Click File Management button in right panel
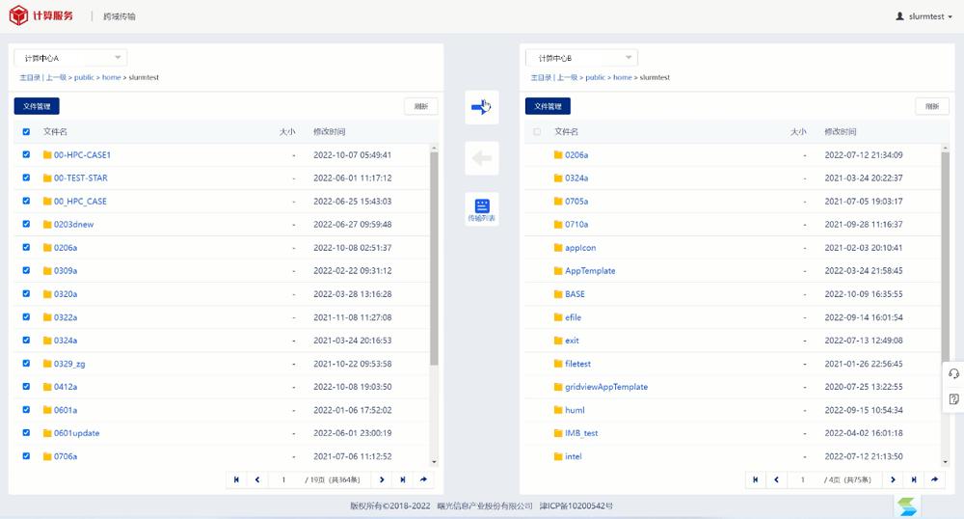The height and width of the screenshot is (519, 964). coord(548,106)
